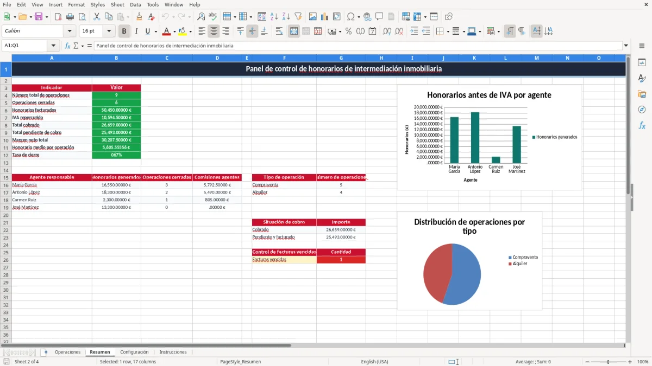Open the sidebar Styles panel
Image resolution: width=652 pixels, height=366 pixels.
coord(642,78)
